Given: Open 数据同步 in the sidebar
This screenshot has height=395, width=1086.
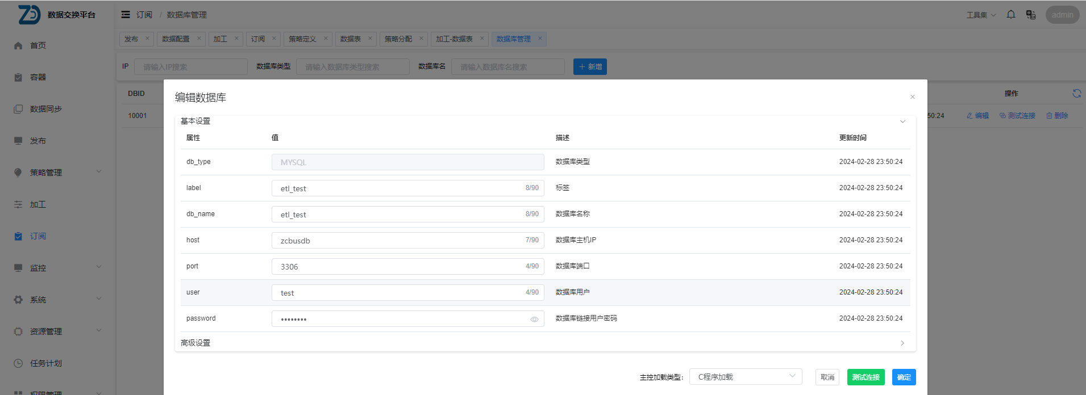Looking at the screenshot, I should [45, 109].
